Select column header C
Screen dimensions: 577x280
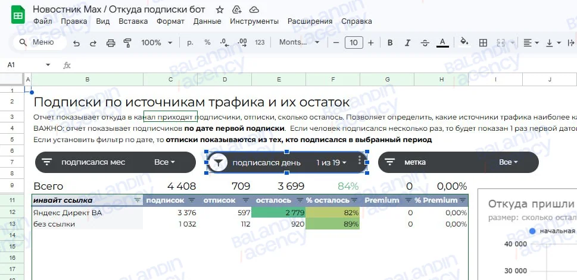170,80
